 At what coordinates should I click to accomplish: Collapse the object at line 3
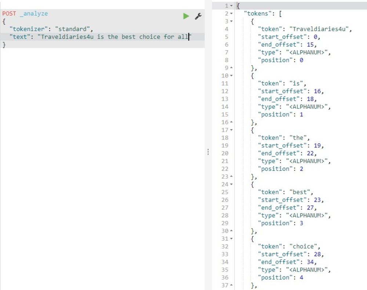click(231, 21)
